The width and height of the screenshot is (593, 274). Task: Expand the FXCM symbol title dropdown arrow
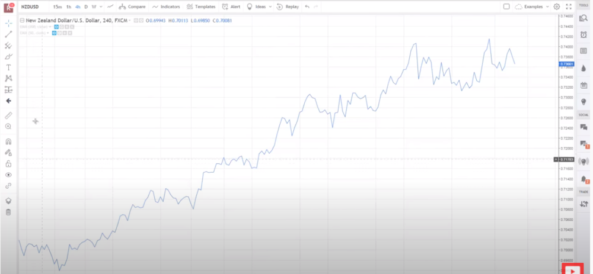coord(130,20)
